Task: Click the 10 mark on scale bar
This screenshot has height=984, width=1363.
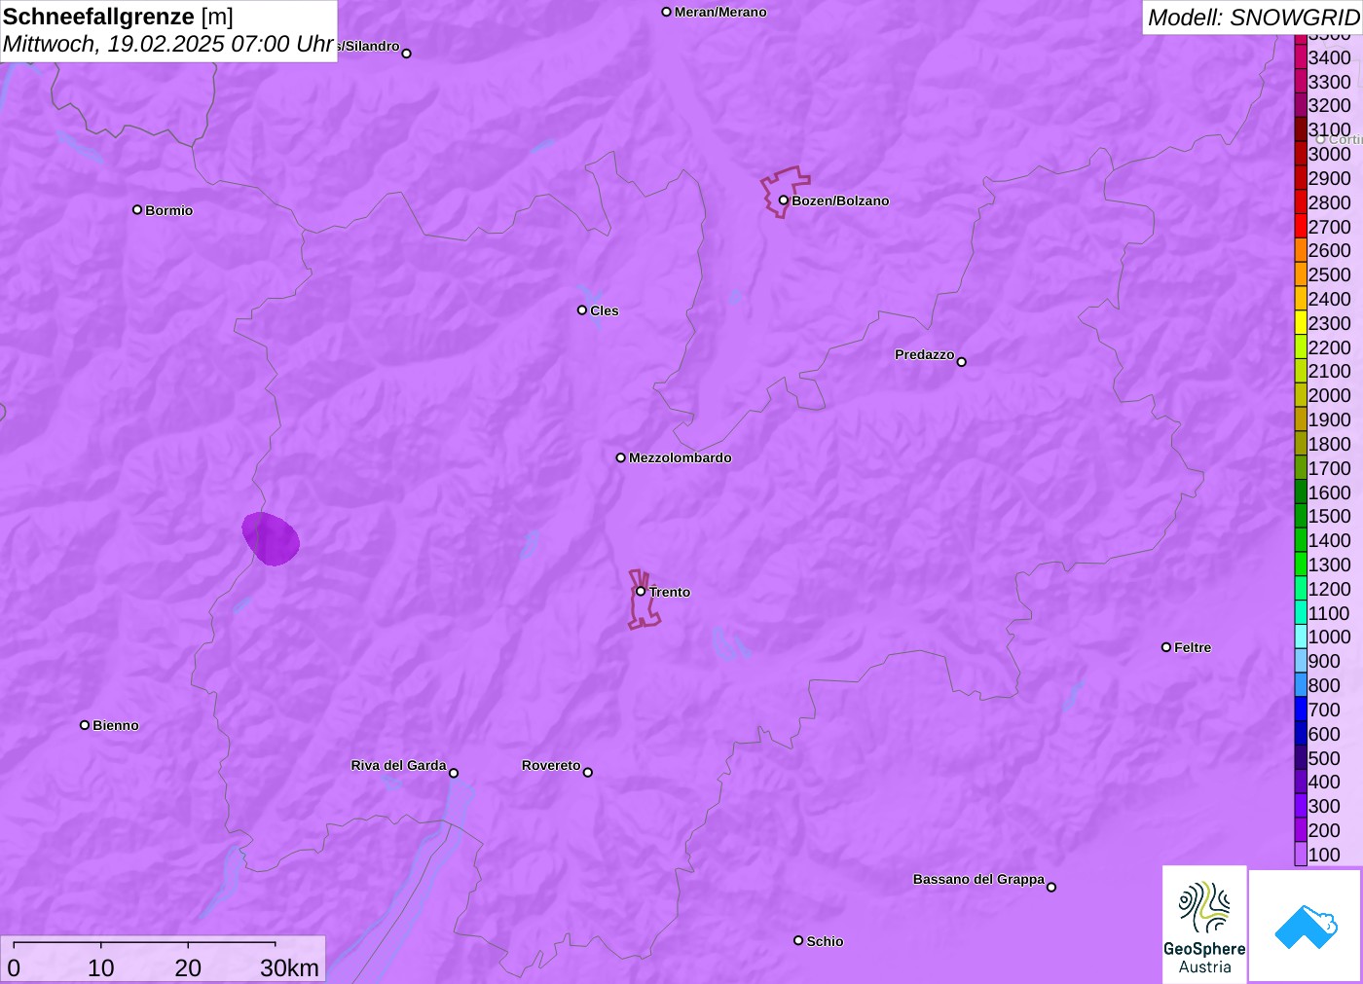Action: pos(101,967)
